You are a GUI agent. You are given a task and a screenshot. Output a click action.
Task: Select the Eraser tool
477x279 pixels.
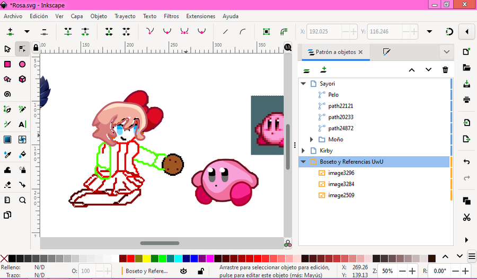pos(7,185)
